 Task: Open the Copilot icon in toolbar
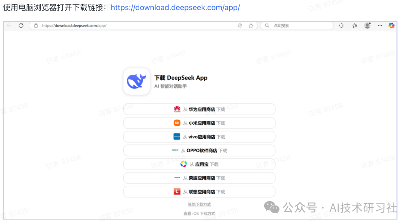coord(391,26)
